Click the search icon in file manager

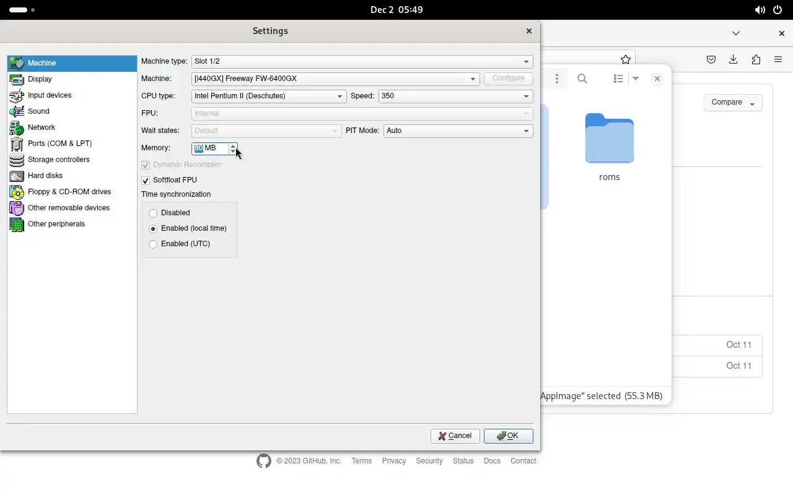click(582, 79)
